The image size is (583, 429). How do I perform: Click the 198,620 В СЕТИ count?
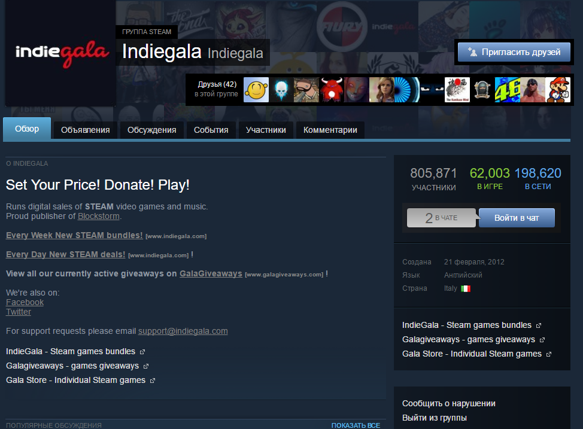(538, 178)
